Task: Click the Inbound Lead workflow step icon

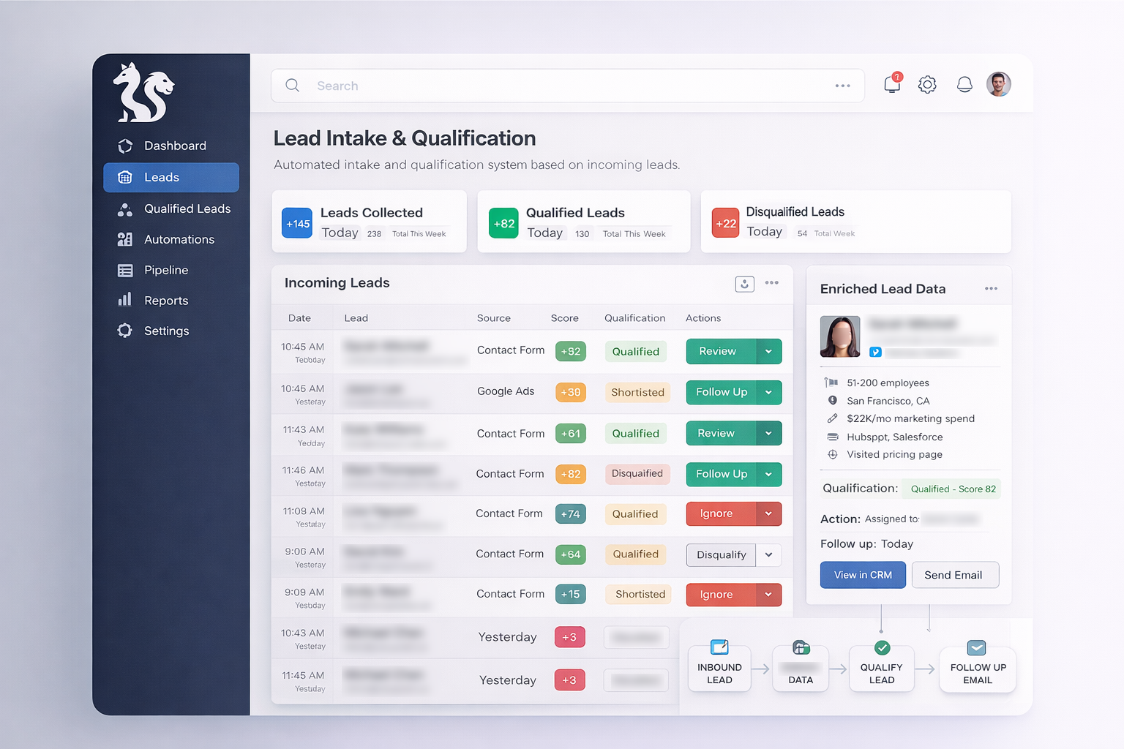Action: tap(719, 647)
